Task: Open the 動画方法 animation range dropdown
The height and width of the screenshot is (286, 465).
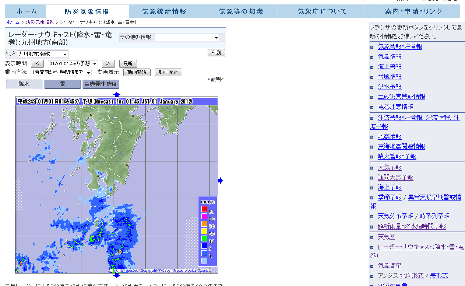Action: (x=61, y=72)
